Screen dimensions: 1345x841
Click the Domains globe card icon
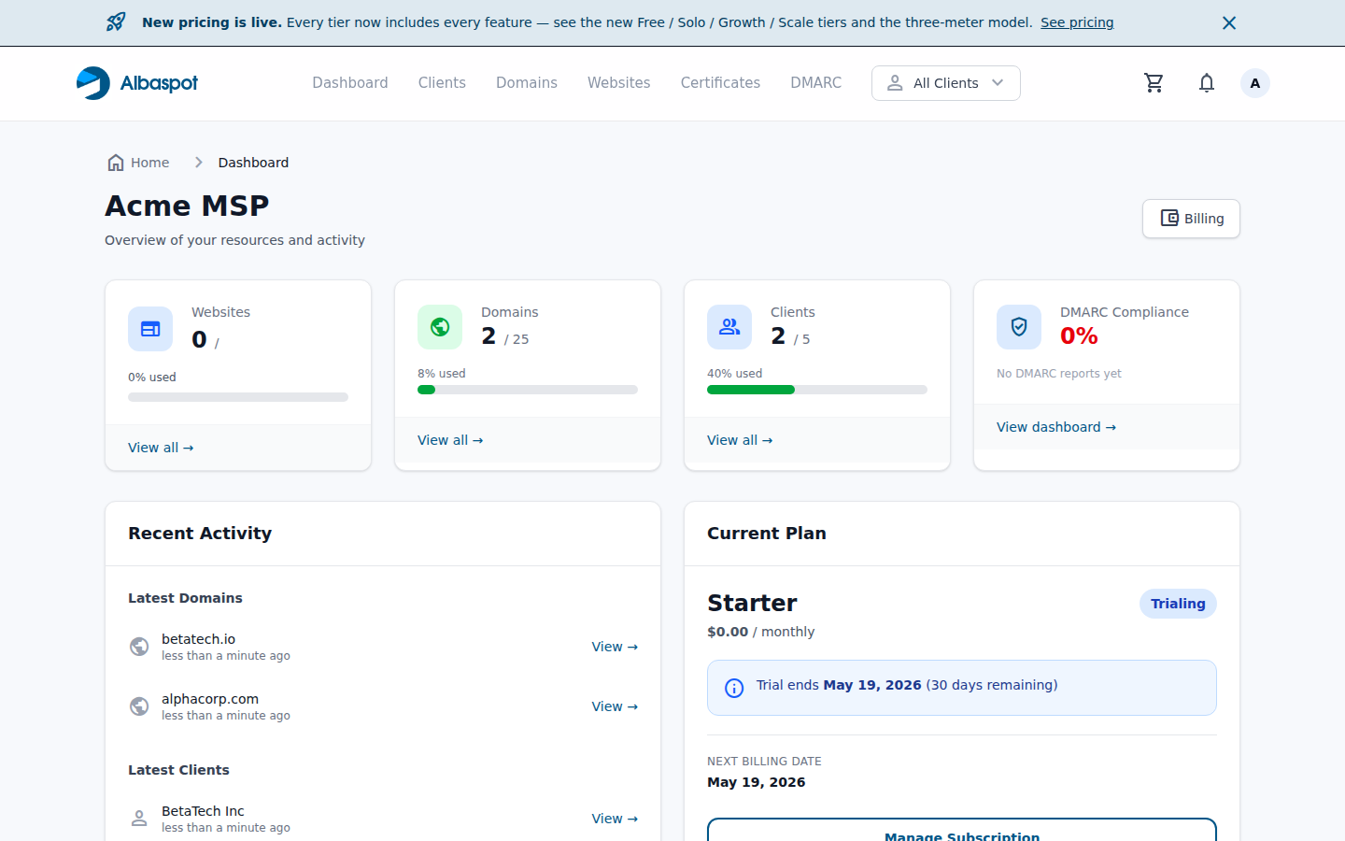[440, 327]
